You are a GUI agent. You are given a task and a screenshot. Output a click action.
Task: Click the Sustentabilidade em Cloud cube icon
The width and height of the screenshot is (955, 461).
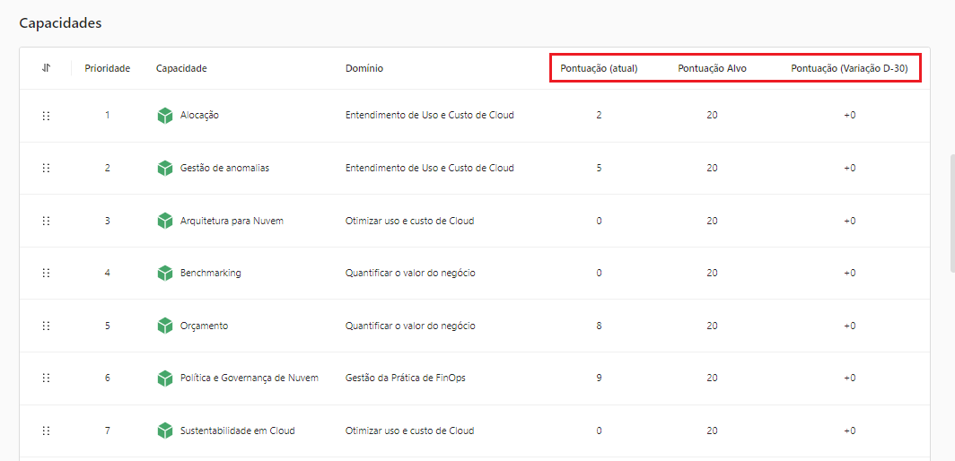(164, 431)
